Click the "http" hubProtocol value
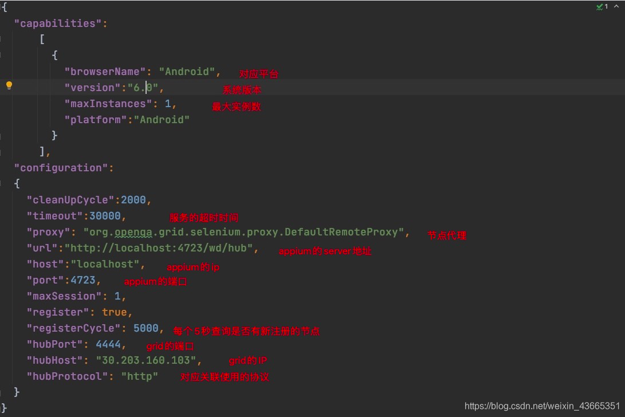The height and width of the screenshot is (417, 625). coord(140,376)
